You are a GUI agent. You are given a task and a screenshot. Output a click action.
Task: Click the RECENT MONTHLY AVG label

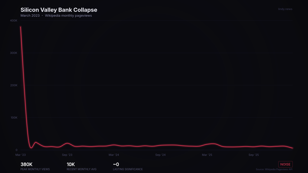(81, 169)
